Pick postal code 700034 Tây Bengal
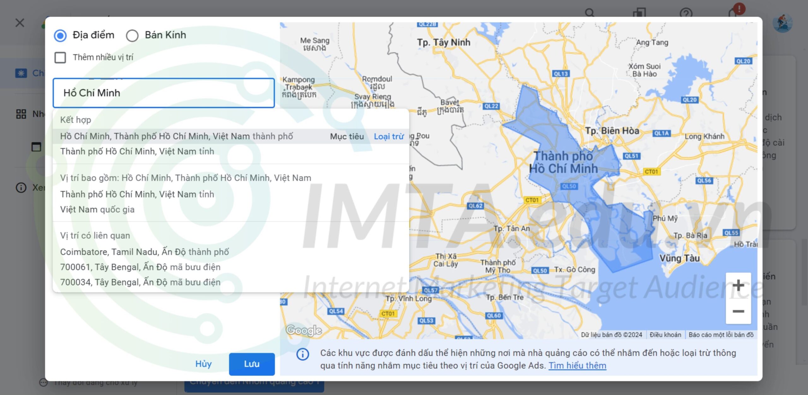Screen dimensions: 808x395 click(231, 282)
